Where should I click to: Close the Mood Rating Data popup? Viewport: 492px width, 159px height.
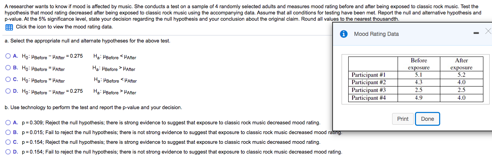pos(487,31)
